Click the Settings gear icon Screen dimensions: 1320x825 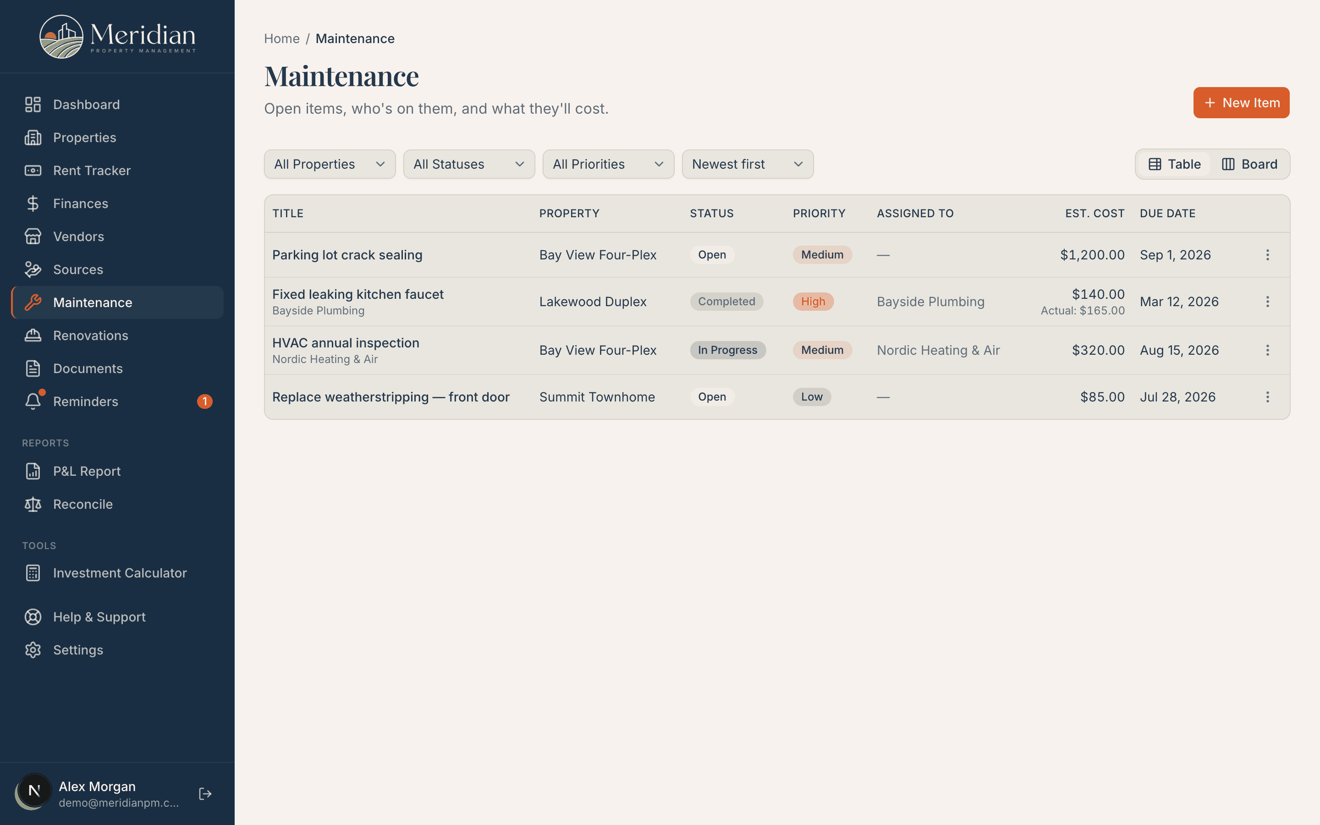33,650
